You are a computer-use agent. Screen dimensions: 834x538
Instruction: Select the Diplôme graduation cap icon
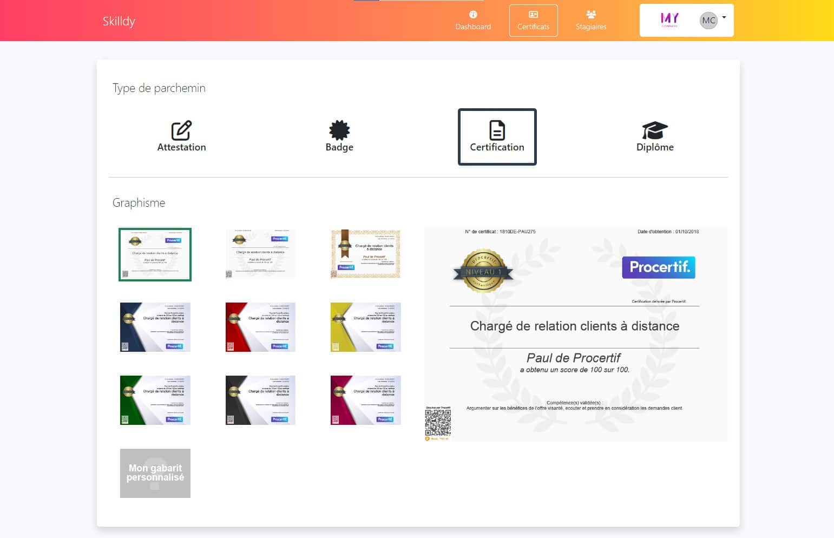[655, 130]
